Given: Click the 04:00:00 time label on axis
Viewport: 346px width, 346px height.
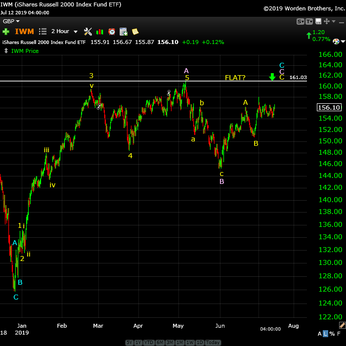Looking at the screenshot, I should coord(270,329).
